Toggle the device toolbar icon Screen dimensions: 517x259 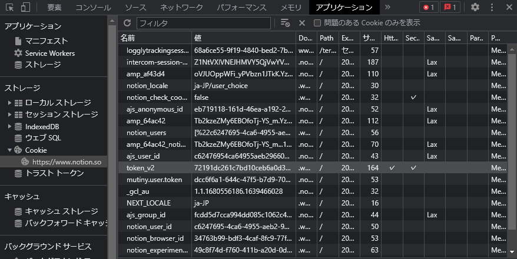click(25, 7)
